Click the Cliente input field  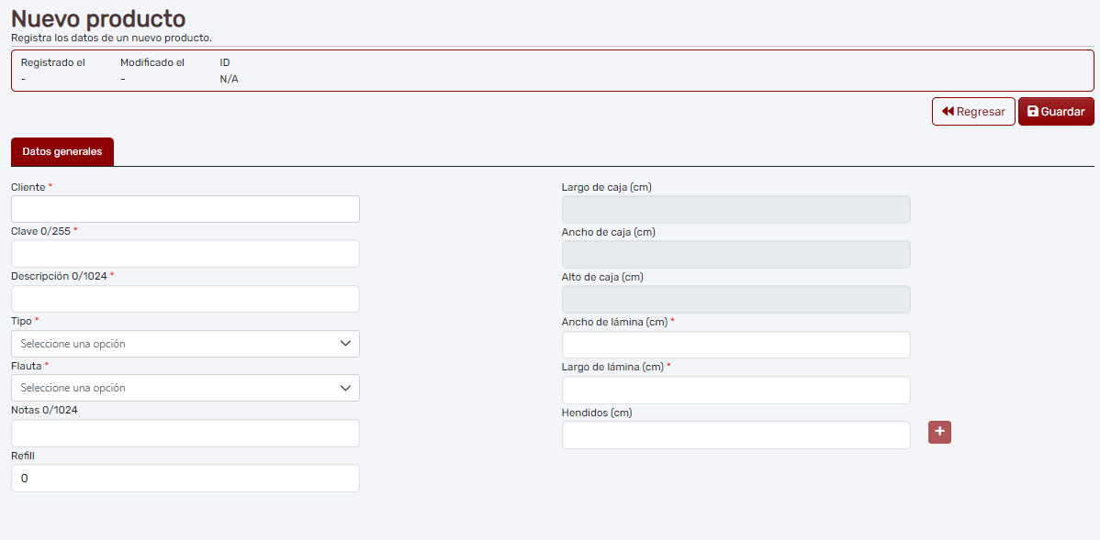tap(184, 208)
